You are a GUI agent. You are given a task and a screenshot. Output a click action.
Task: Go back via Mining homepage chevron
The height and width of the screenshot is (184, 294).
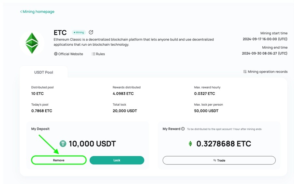coord(21,12)
